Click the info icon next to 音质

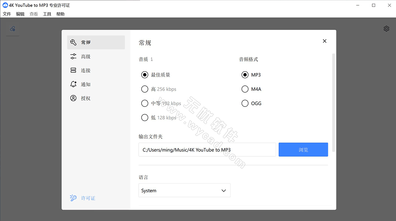[x=151, y=59]
